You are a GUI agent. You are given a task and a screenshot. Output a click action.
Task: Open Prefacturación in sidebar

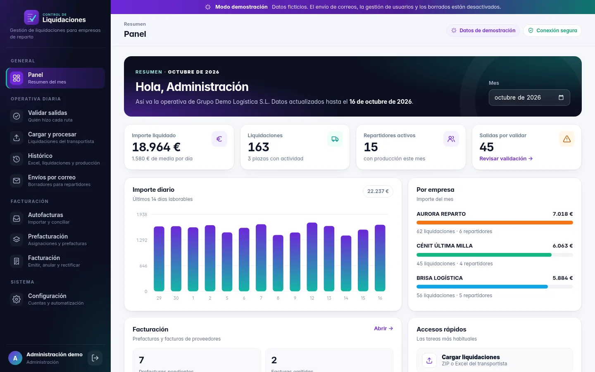(55, 240)
